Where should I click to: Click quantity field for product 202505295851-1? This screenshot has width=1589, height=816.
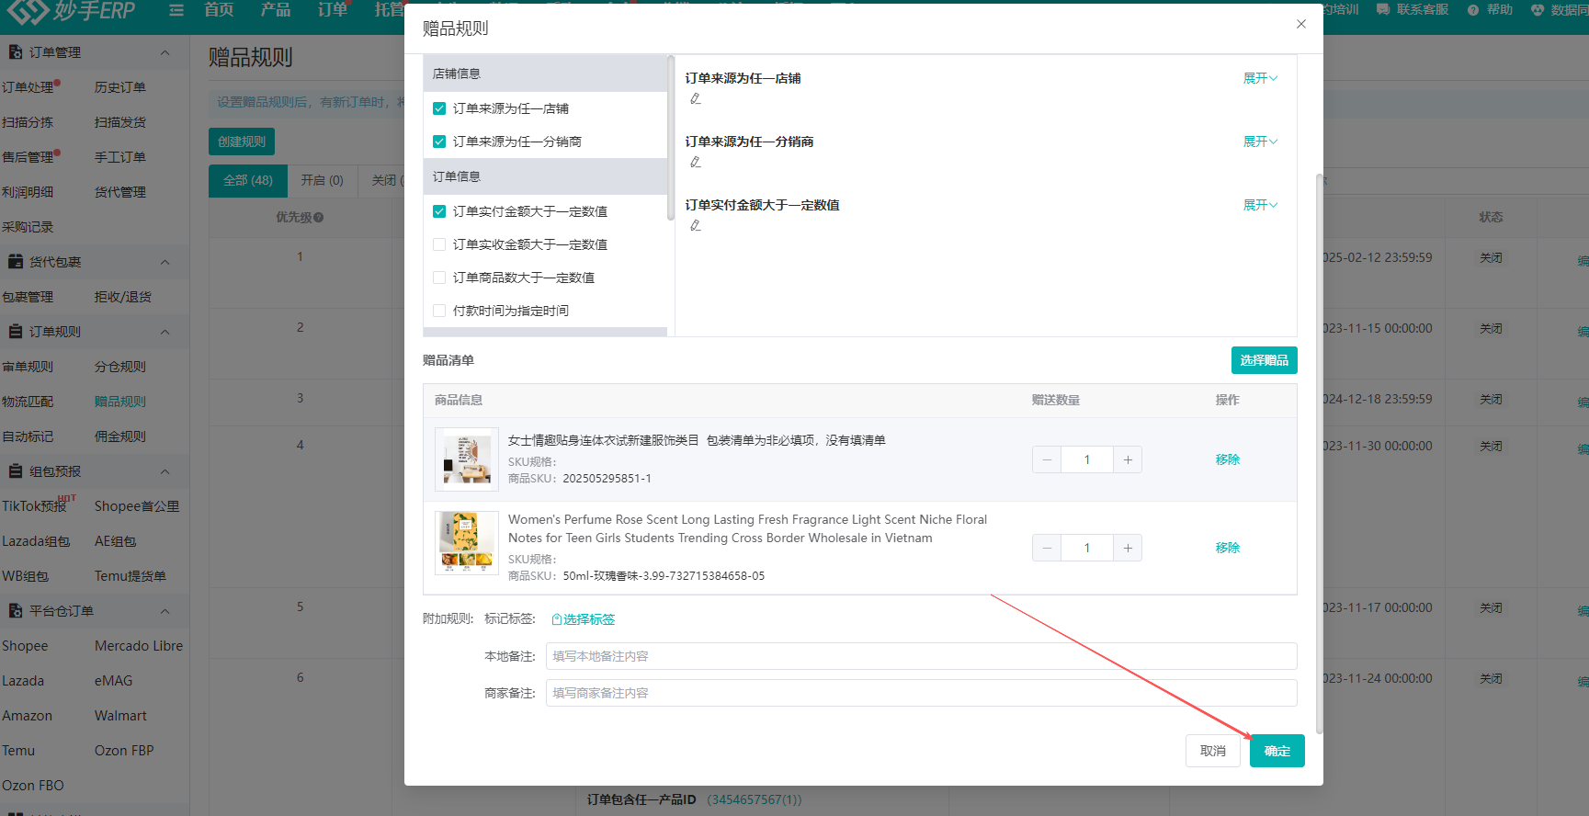point(1087,459)
